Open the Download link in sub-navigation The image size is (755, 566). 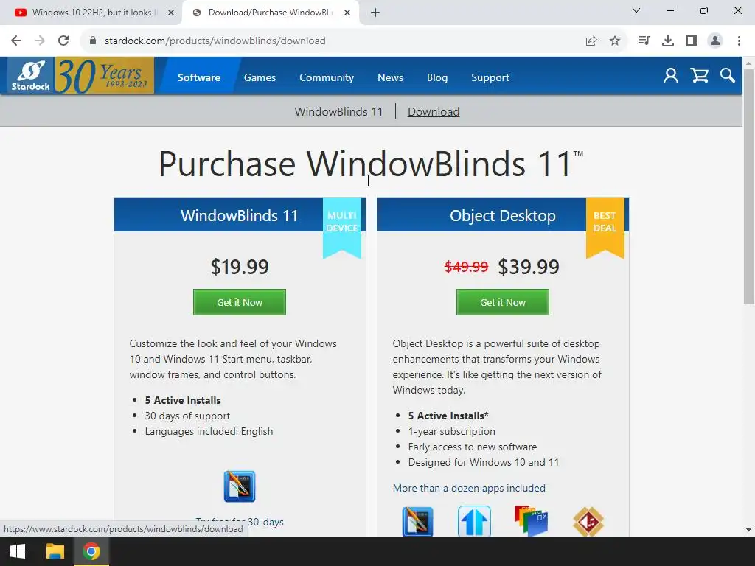(434, 112)
